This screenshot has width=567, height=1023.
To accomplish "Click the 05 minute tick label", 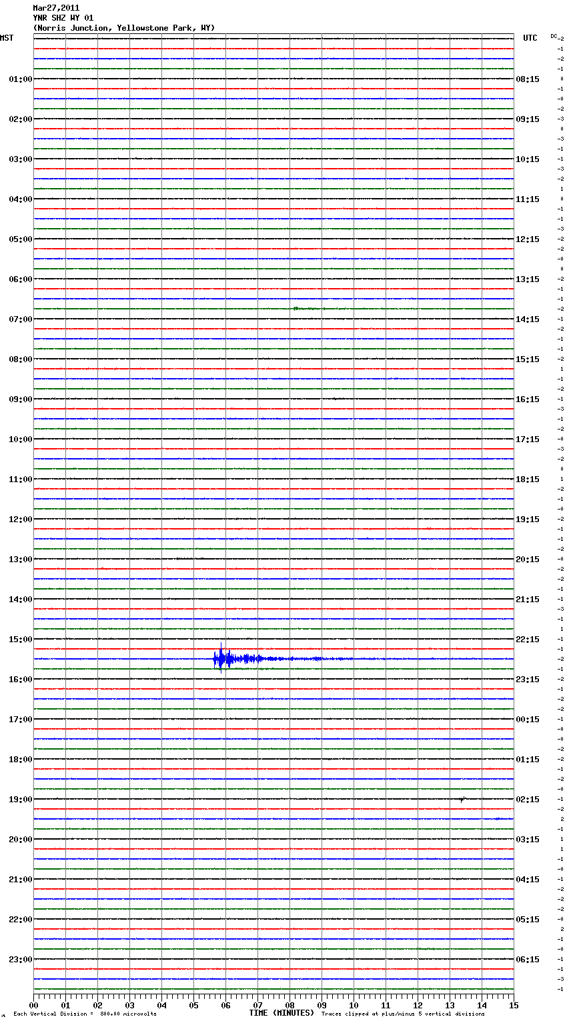I will tap(193, 1006).
